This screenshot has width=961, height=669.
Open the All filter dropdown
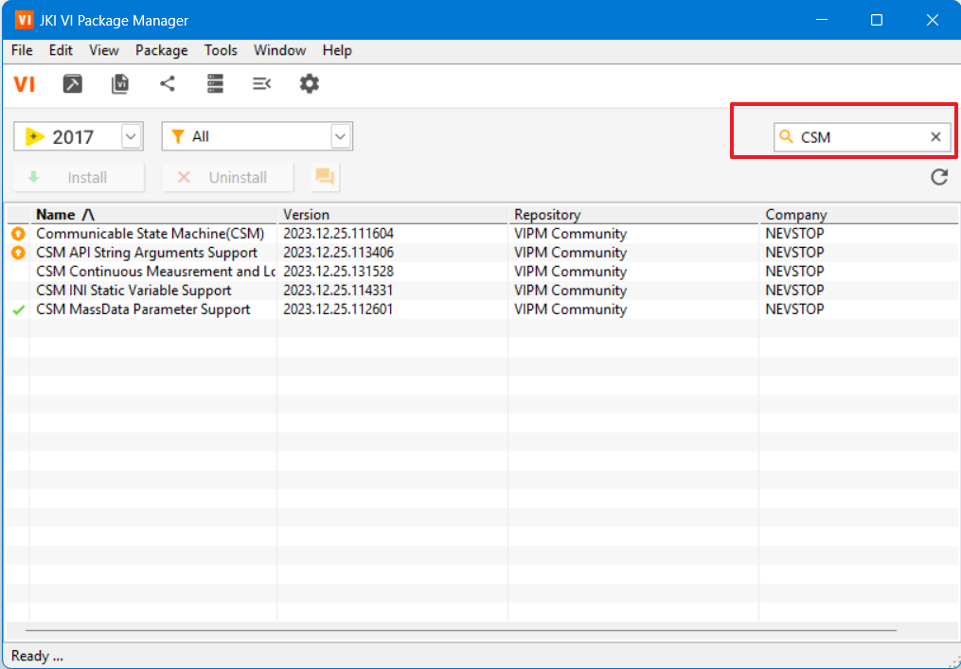click(341, 137)
